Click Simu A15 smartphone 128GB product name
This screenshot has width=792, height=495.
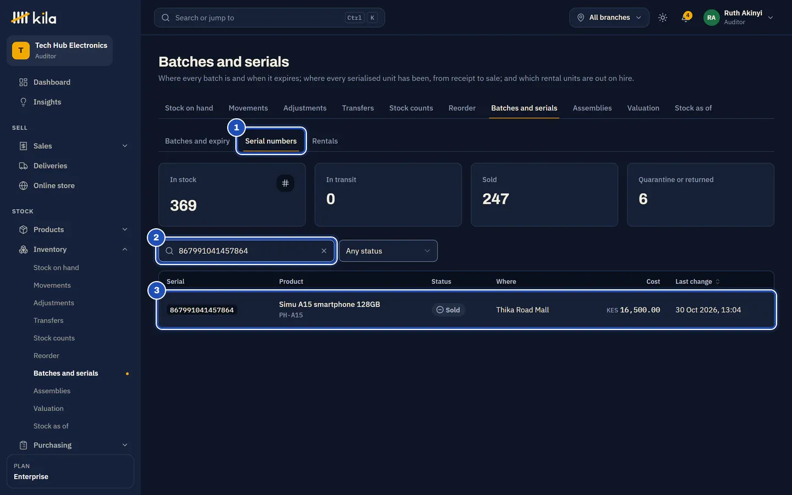click(x=329, y=305)
